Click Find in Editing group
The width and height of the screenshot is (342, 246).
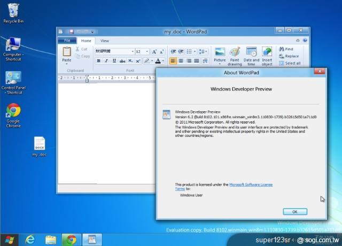[286, 49]
